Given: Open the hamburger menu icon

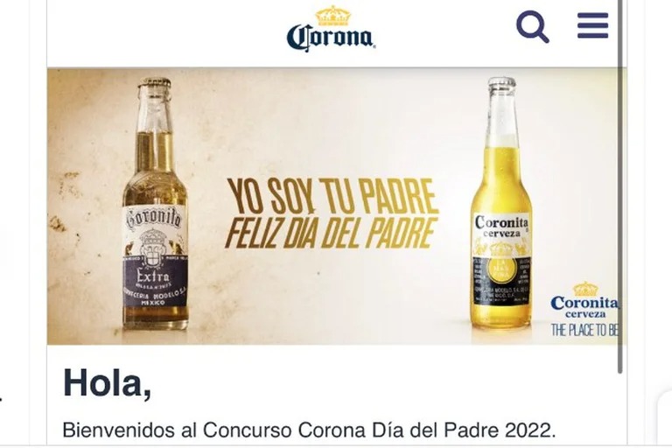Looking at the screenshot, I should 592,25.
